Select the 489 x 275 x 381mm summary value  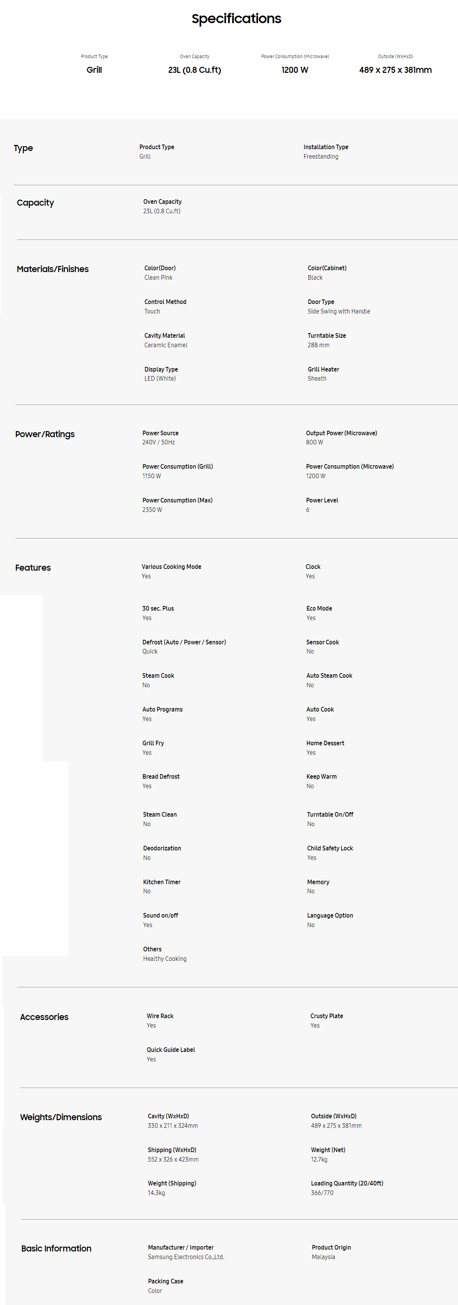coord(395,70)
